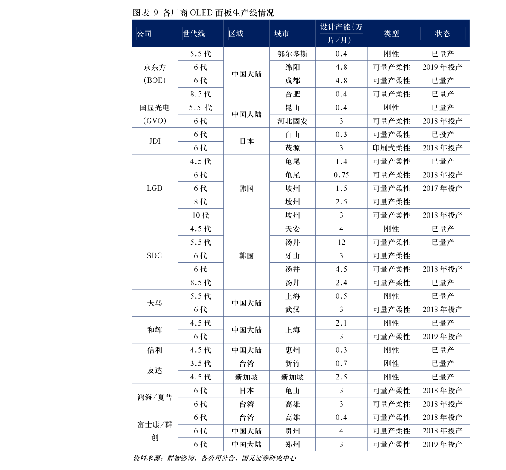Select the 世代线 column header
This screenshot has width=506, height=470.
pos(201,34)
